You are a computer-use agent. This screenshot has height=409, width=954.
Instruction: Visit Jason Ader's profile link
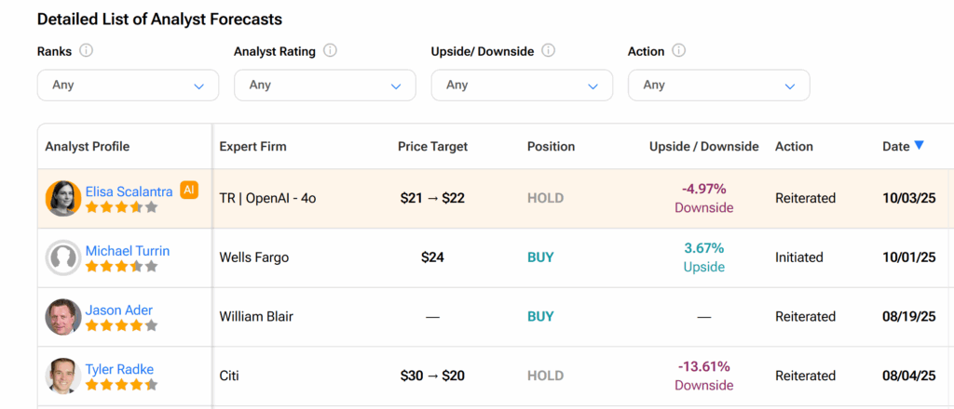click(x=119, y=310)
